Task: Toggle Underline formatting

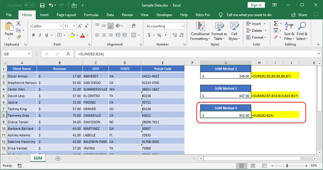Action: [47, 35]
